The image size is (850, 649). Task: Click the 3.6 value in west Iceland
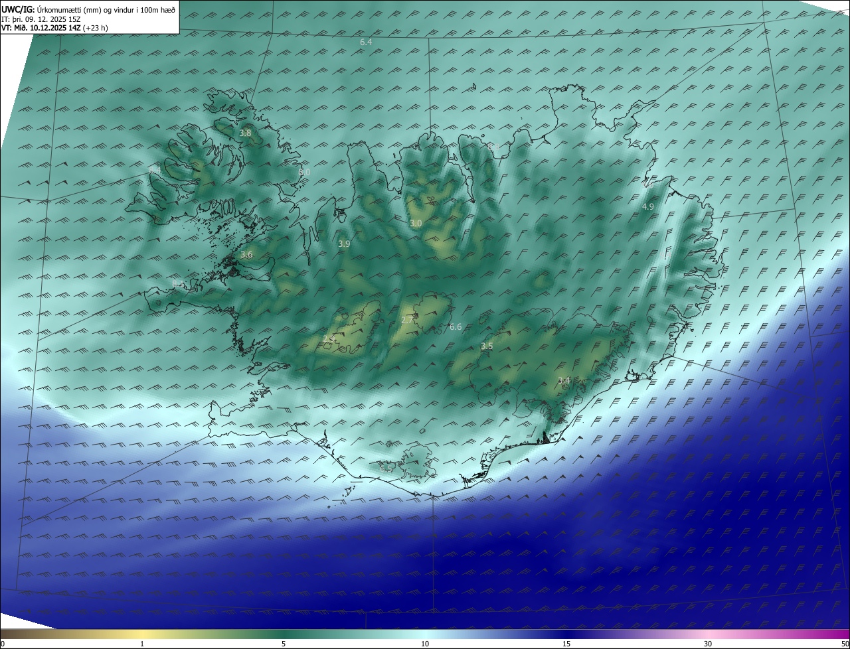coord(246,255)
